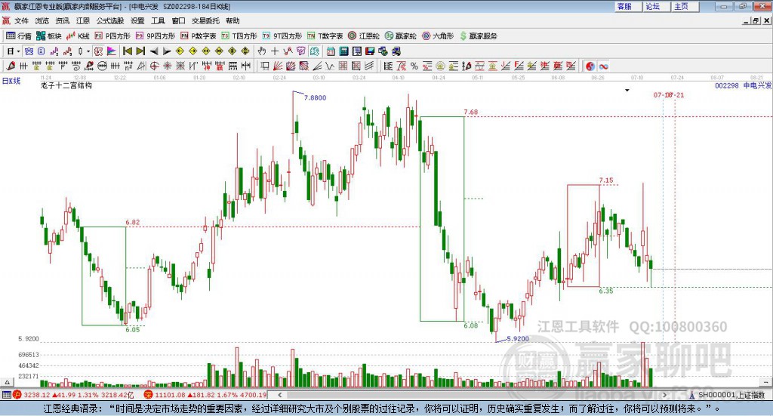
Task: Click the horizontal scrollbar left arrow
Action: 280,395
